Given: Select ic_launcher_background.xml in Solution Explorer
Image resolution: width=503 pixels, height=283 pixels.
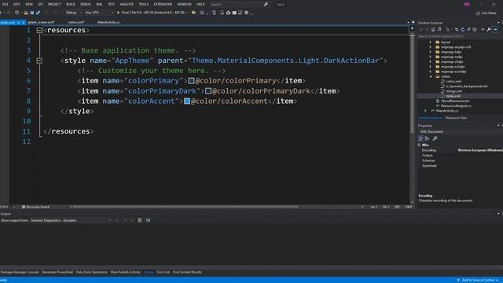Looking at the screenshot, I should 466,86.
